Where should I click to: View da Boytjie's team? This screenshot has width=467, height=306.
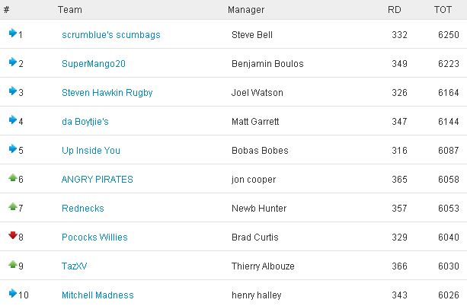point(85,122)
